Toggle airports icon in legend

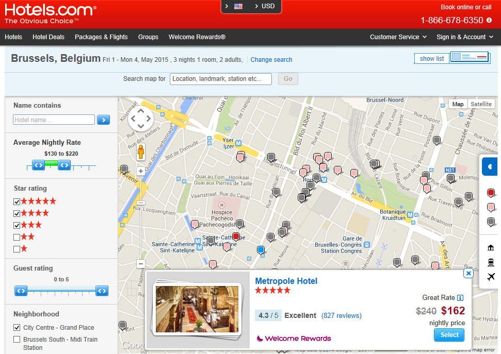(x=491, y=277)
